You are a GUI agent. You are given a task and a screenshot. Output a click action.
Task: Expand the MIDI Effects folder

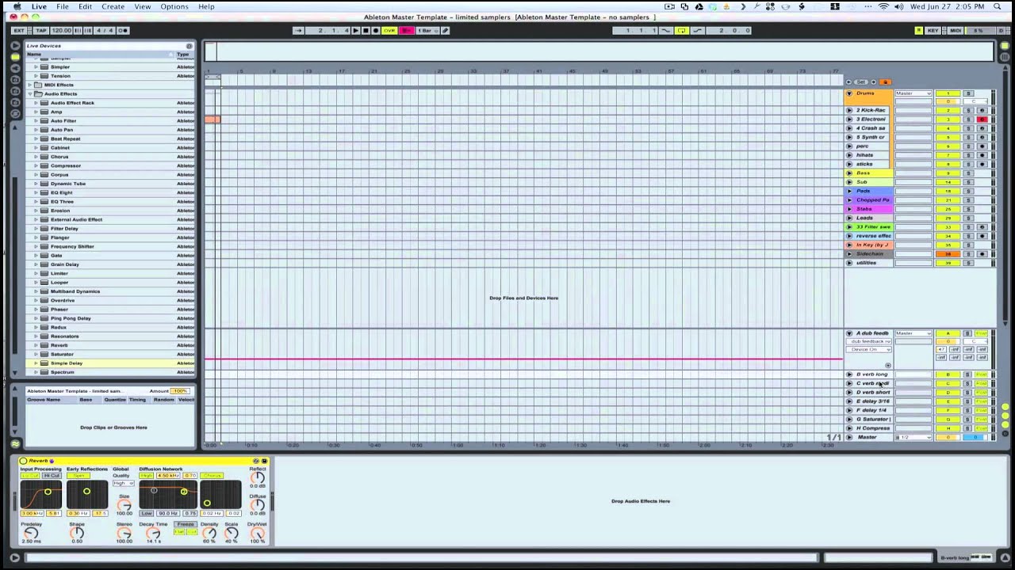pos(31,85)
